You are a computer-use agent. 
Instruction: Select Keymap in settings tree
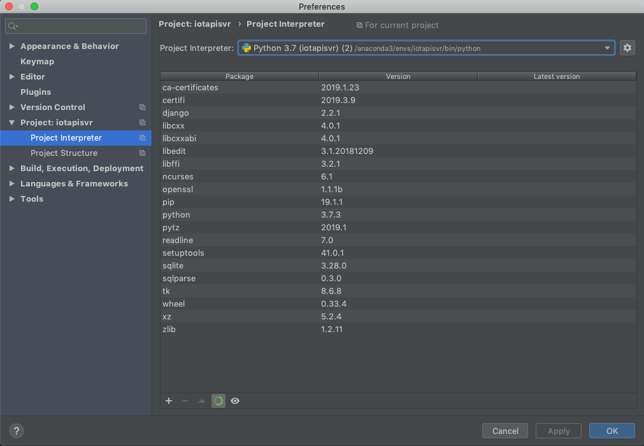38,62
